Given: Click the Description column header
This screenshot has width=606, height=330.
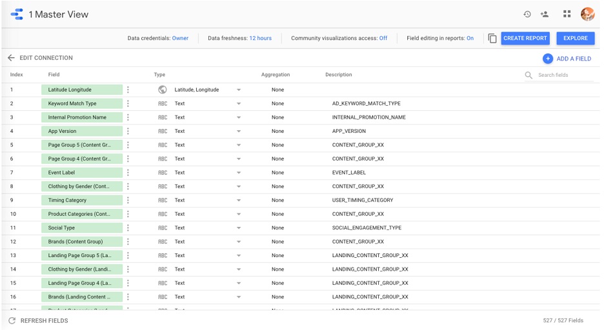Looking at the screenshot, I should 339,75.
